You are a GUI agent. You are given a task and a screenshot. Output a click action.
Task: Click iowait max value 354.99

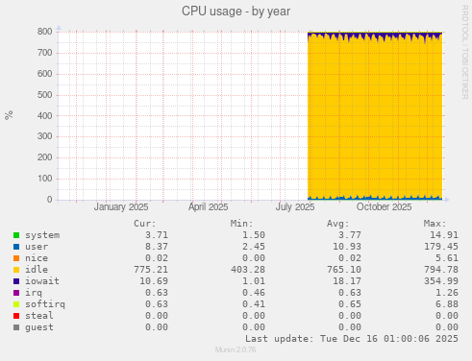[x=441, y=281]
